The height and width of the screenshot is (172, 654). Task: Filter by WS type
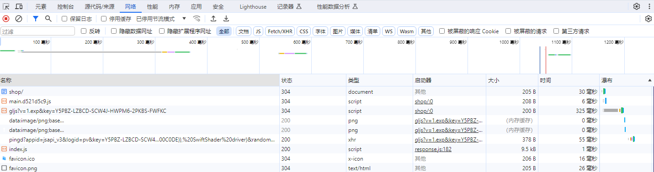(x=389, y=31)
